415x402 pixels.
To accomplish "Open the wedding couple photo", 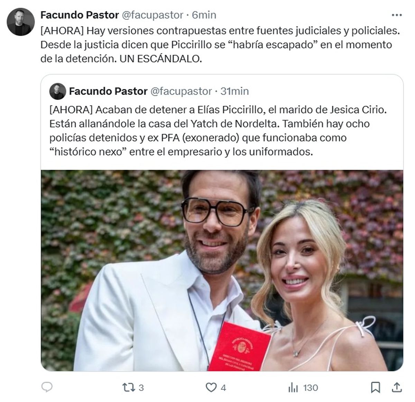I will 222,271.
